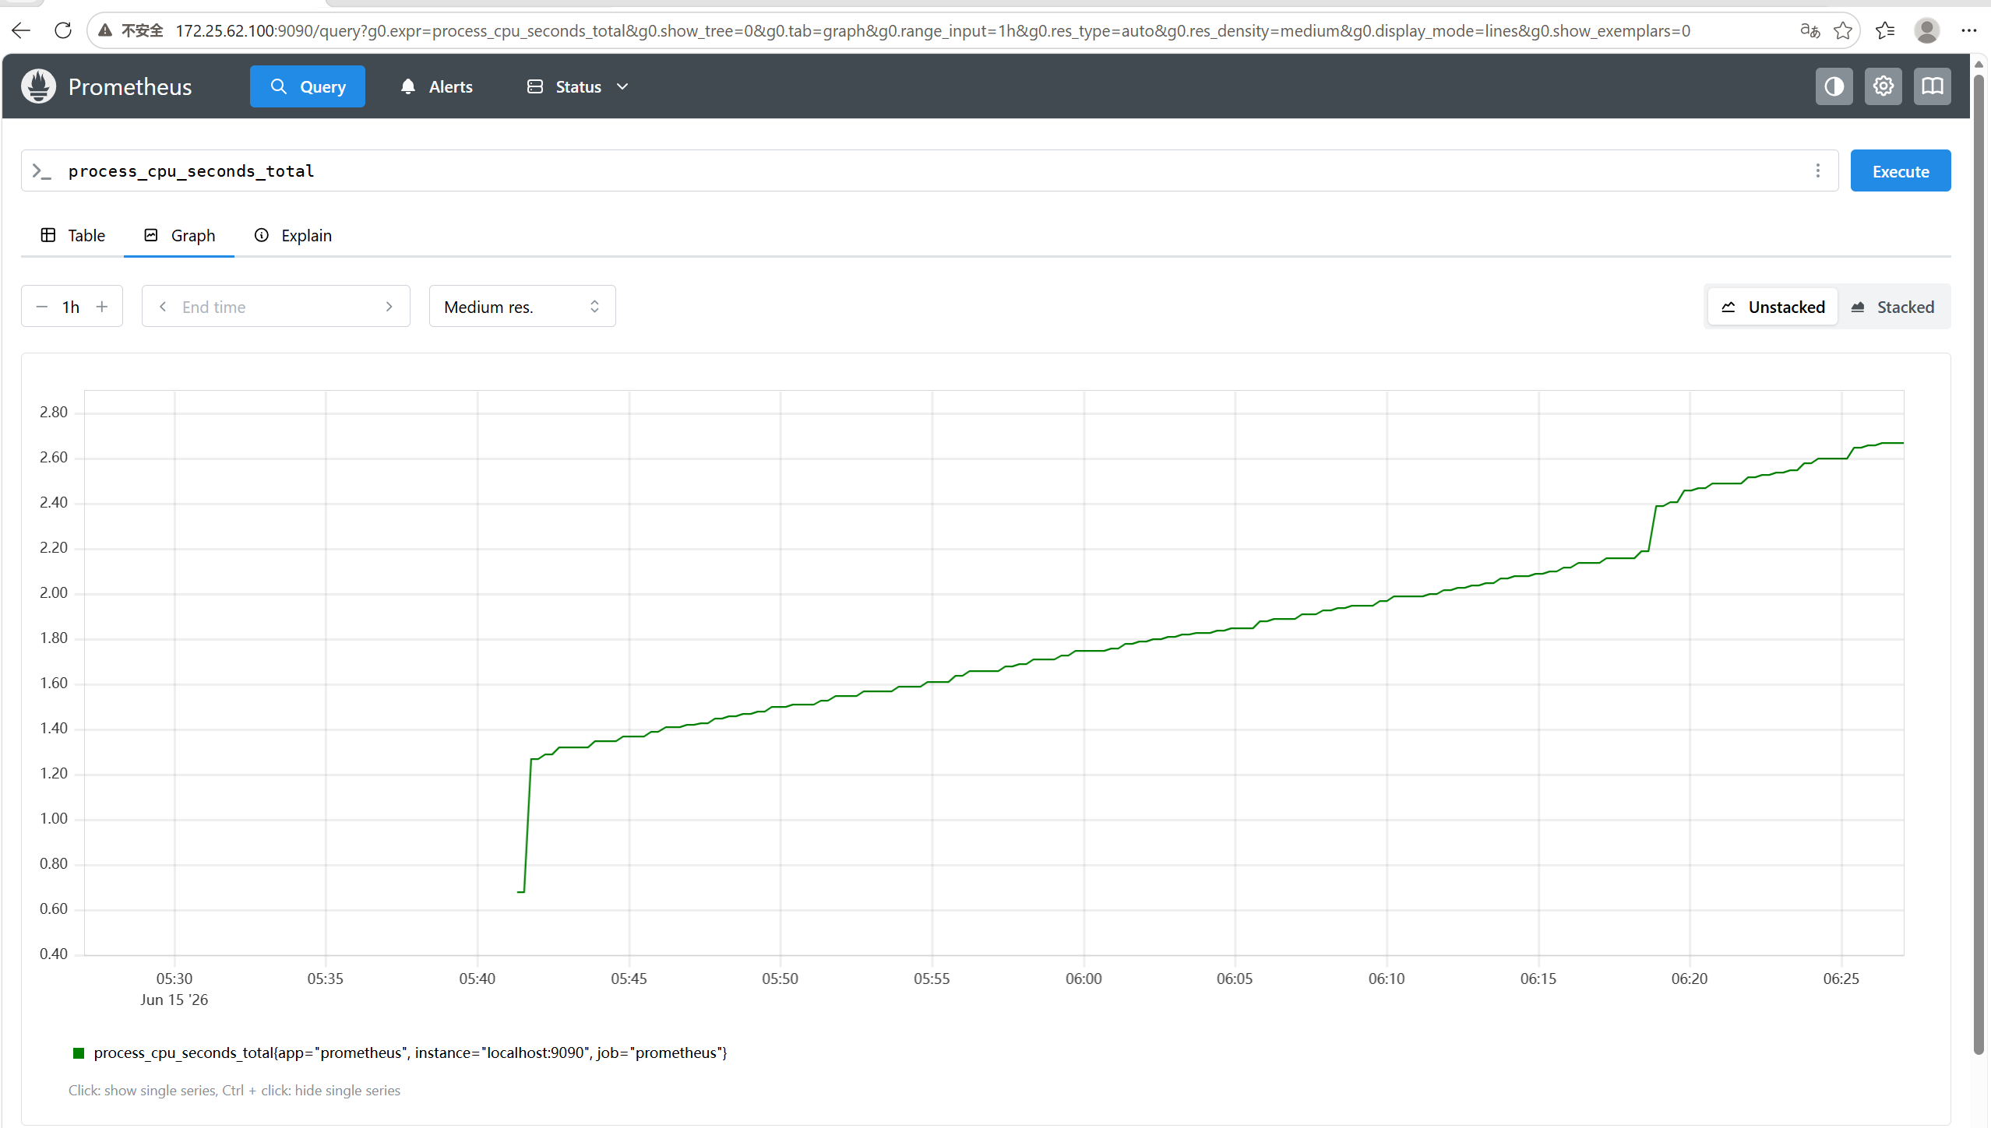Click the translate page icon
Screen dimensions: 1991x1128
pyautogui.click(x=1810, y=30)
